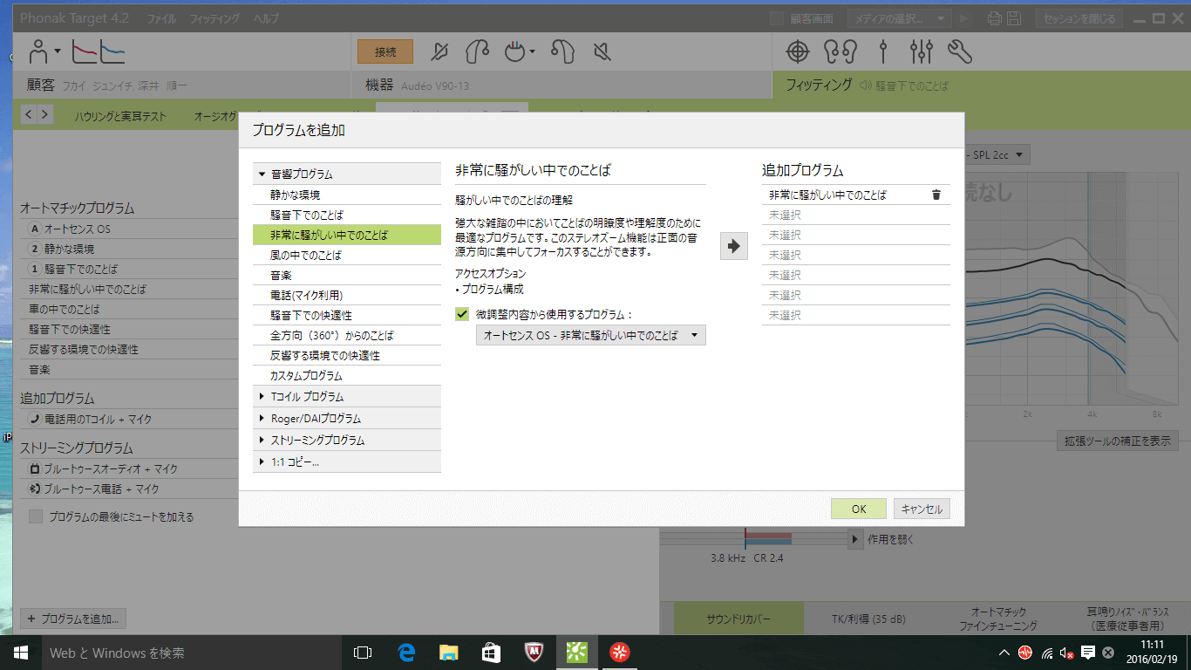Viewport: 1191px width, 670px height.
Task: Open the フィッティング menu
Action: pos(215,18)
